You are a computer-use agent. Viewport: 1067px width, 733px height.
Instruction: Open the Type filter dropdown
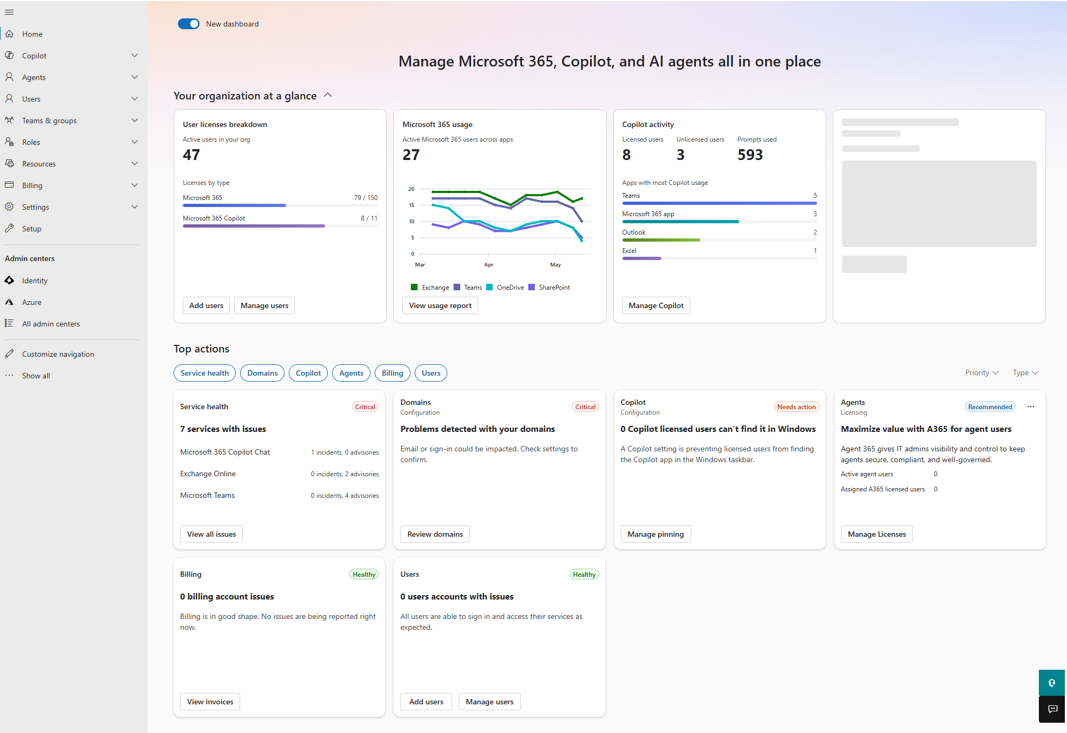pyautogui.click(x=1025, y=373)
